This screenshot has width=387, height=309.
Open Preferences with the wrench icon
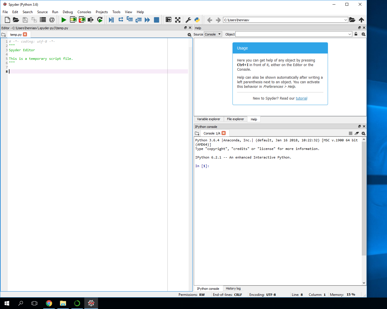[188, 20]
